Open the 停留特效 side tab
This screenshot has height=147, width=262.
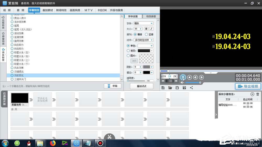pyautogui.click(x=3, y=38)
